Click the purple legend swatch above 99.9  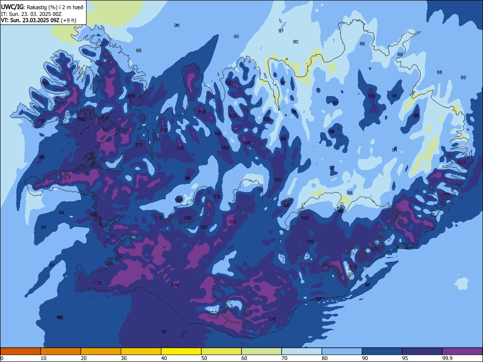pos(462,351)
